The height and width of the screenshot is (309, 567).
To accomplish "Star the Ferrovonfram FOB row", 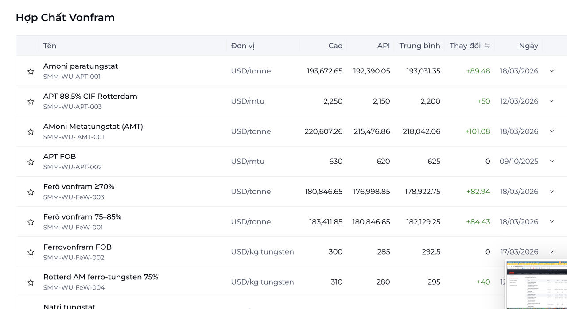I will pyautogui.click(x=31, y=252).
